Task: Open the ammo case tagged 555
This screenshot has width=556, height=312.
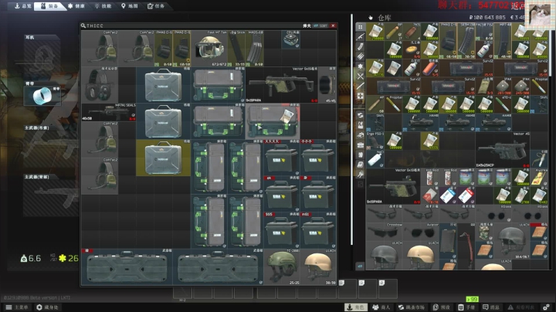Action: coord(282,230)
